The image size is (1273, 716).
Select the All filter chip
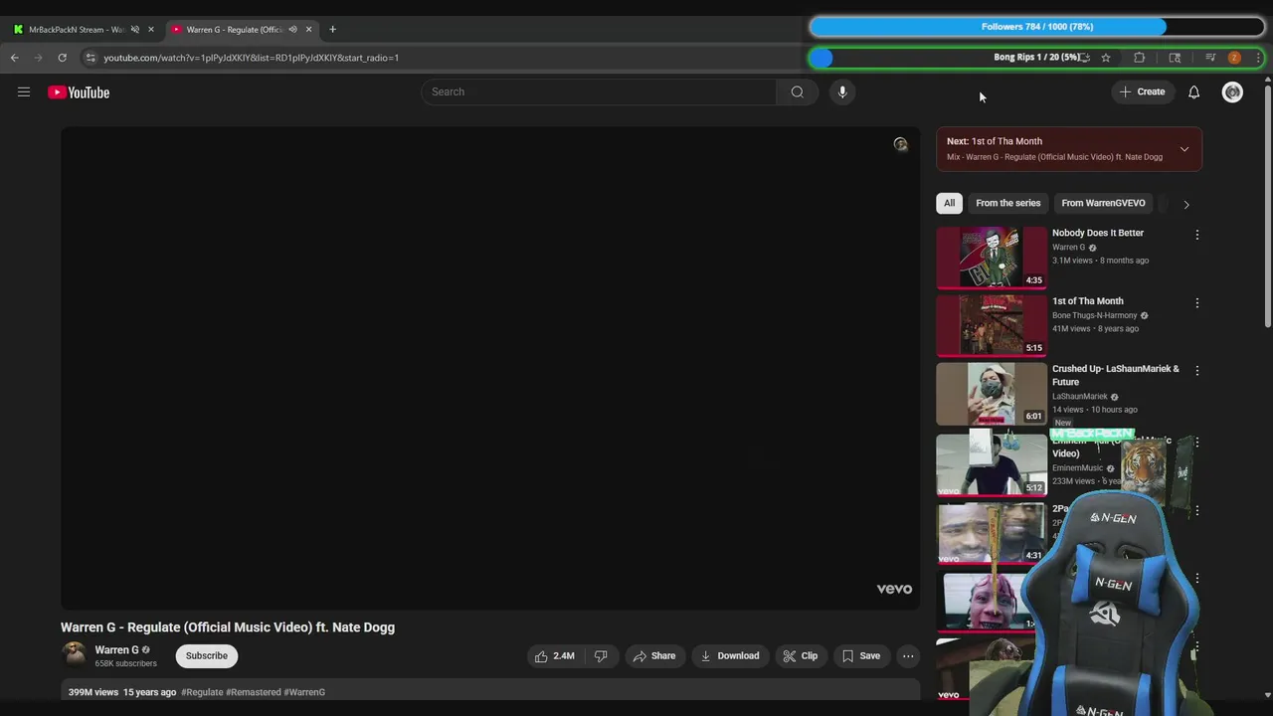[949, 203]
